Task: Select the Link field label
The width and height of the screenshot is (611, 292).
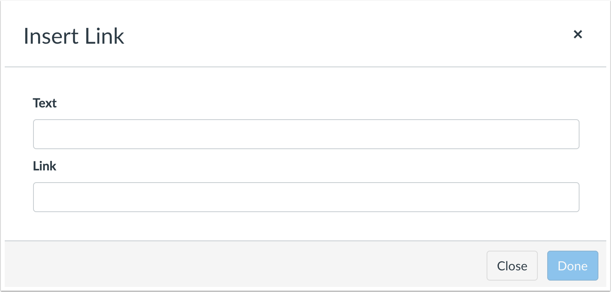Action: [x=44, y=166]
